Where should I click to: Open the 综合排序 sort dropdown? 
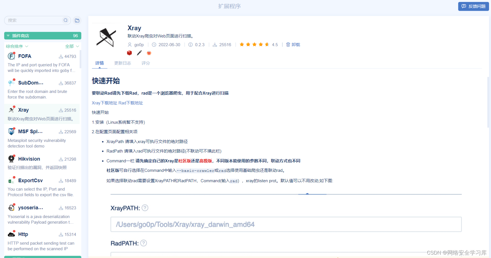point(17,46)
